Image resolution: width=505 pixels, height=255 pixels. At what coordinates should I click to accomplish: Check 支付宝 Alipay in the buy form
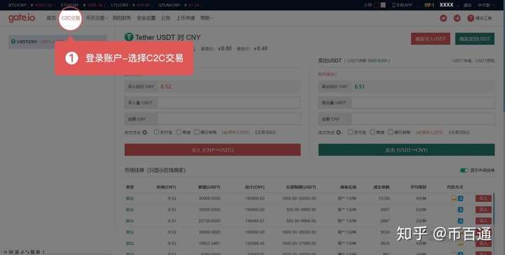[x=156, y=132]
